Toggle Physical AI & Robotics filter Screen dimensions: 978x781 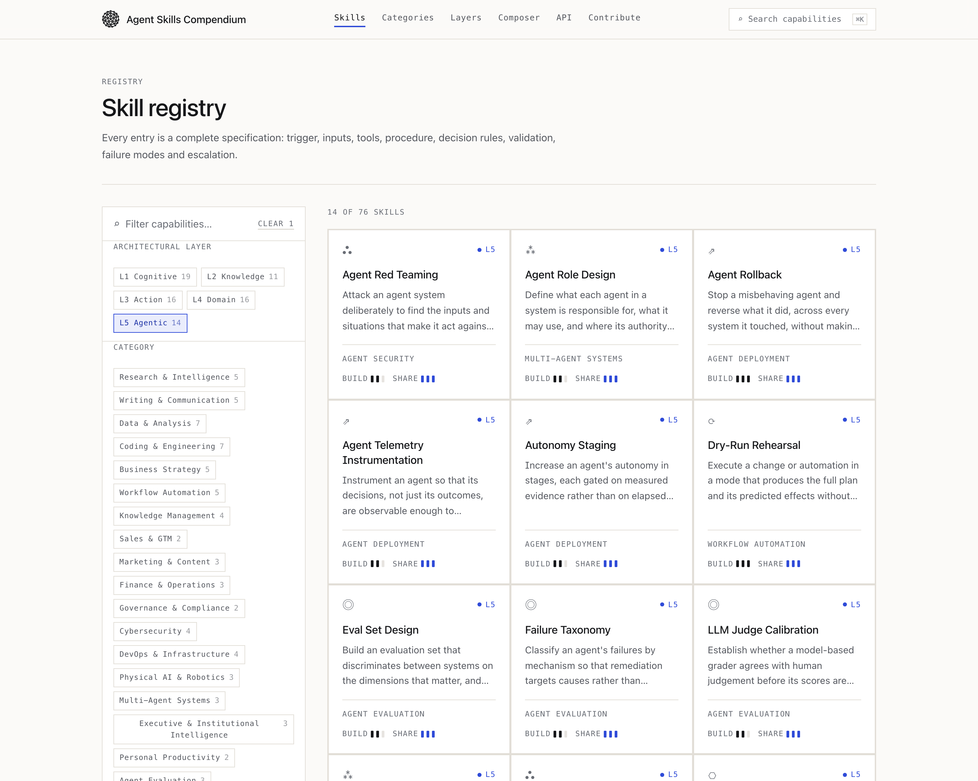click(177, 677)
